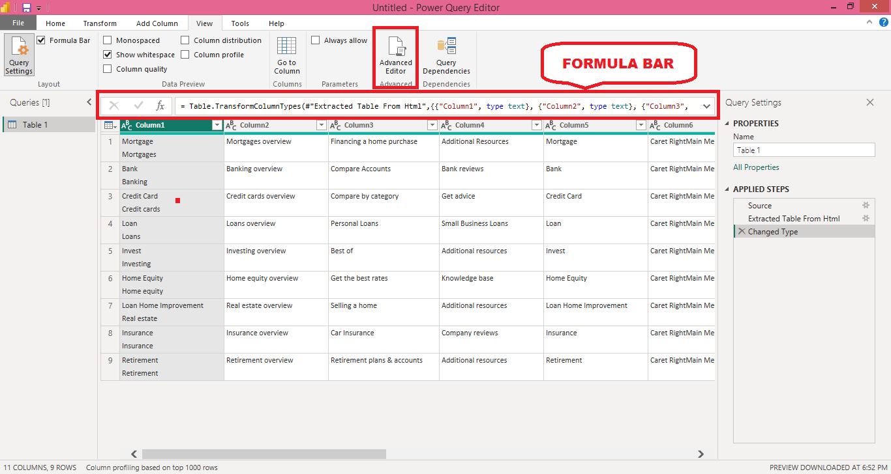This screenshot has height=474, width=891.
Task: Open table corner menu icon
Action: click(x=110, y=125)
